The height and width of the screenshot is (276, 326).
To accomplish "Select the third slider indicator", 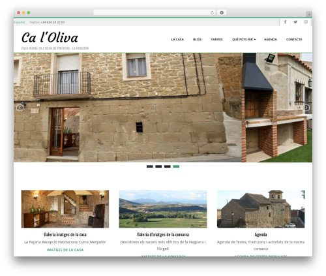I will click(168, 166).
